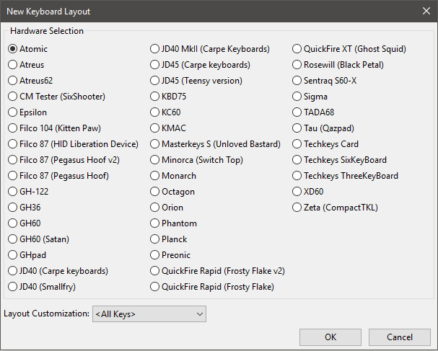Choose the TADA68 keyboard

tap(297, 112)
